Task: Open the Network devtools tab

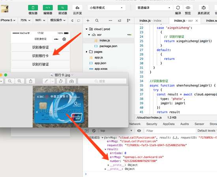Action: [135, 124]
